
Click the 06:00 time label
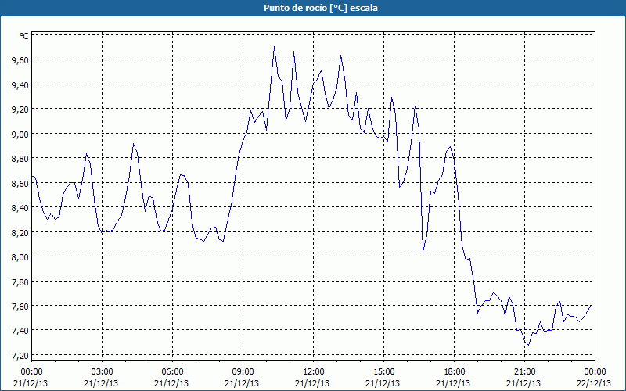coord(172,372)
